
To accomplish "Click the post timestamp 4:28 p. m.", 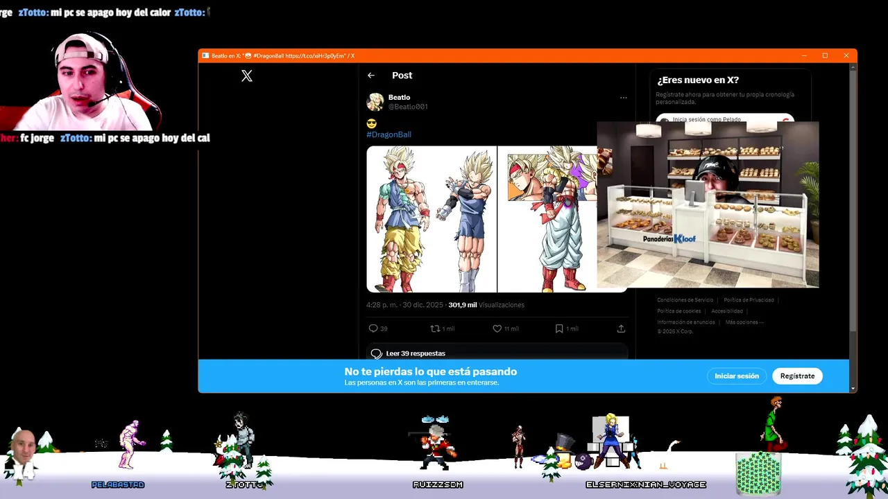I will click(x=382, y=305).
